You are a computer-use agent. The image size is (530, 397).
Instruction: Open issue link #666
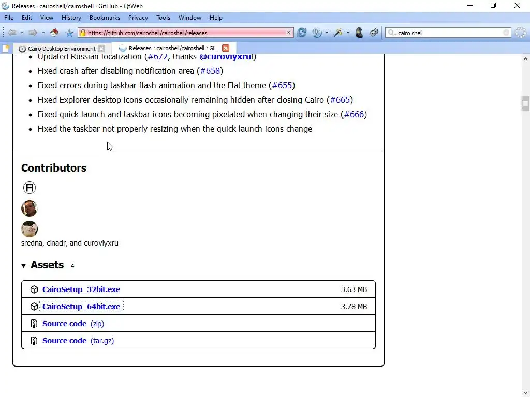point(354,114)
